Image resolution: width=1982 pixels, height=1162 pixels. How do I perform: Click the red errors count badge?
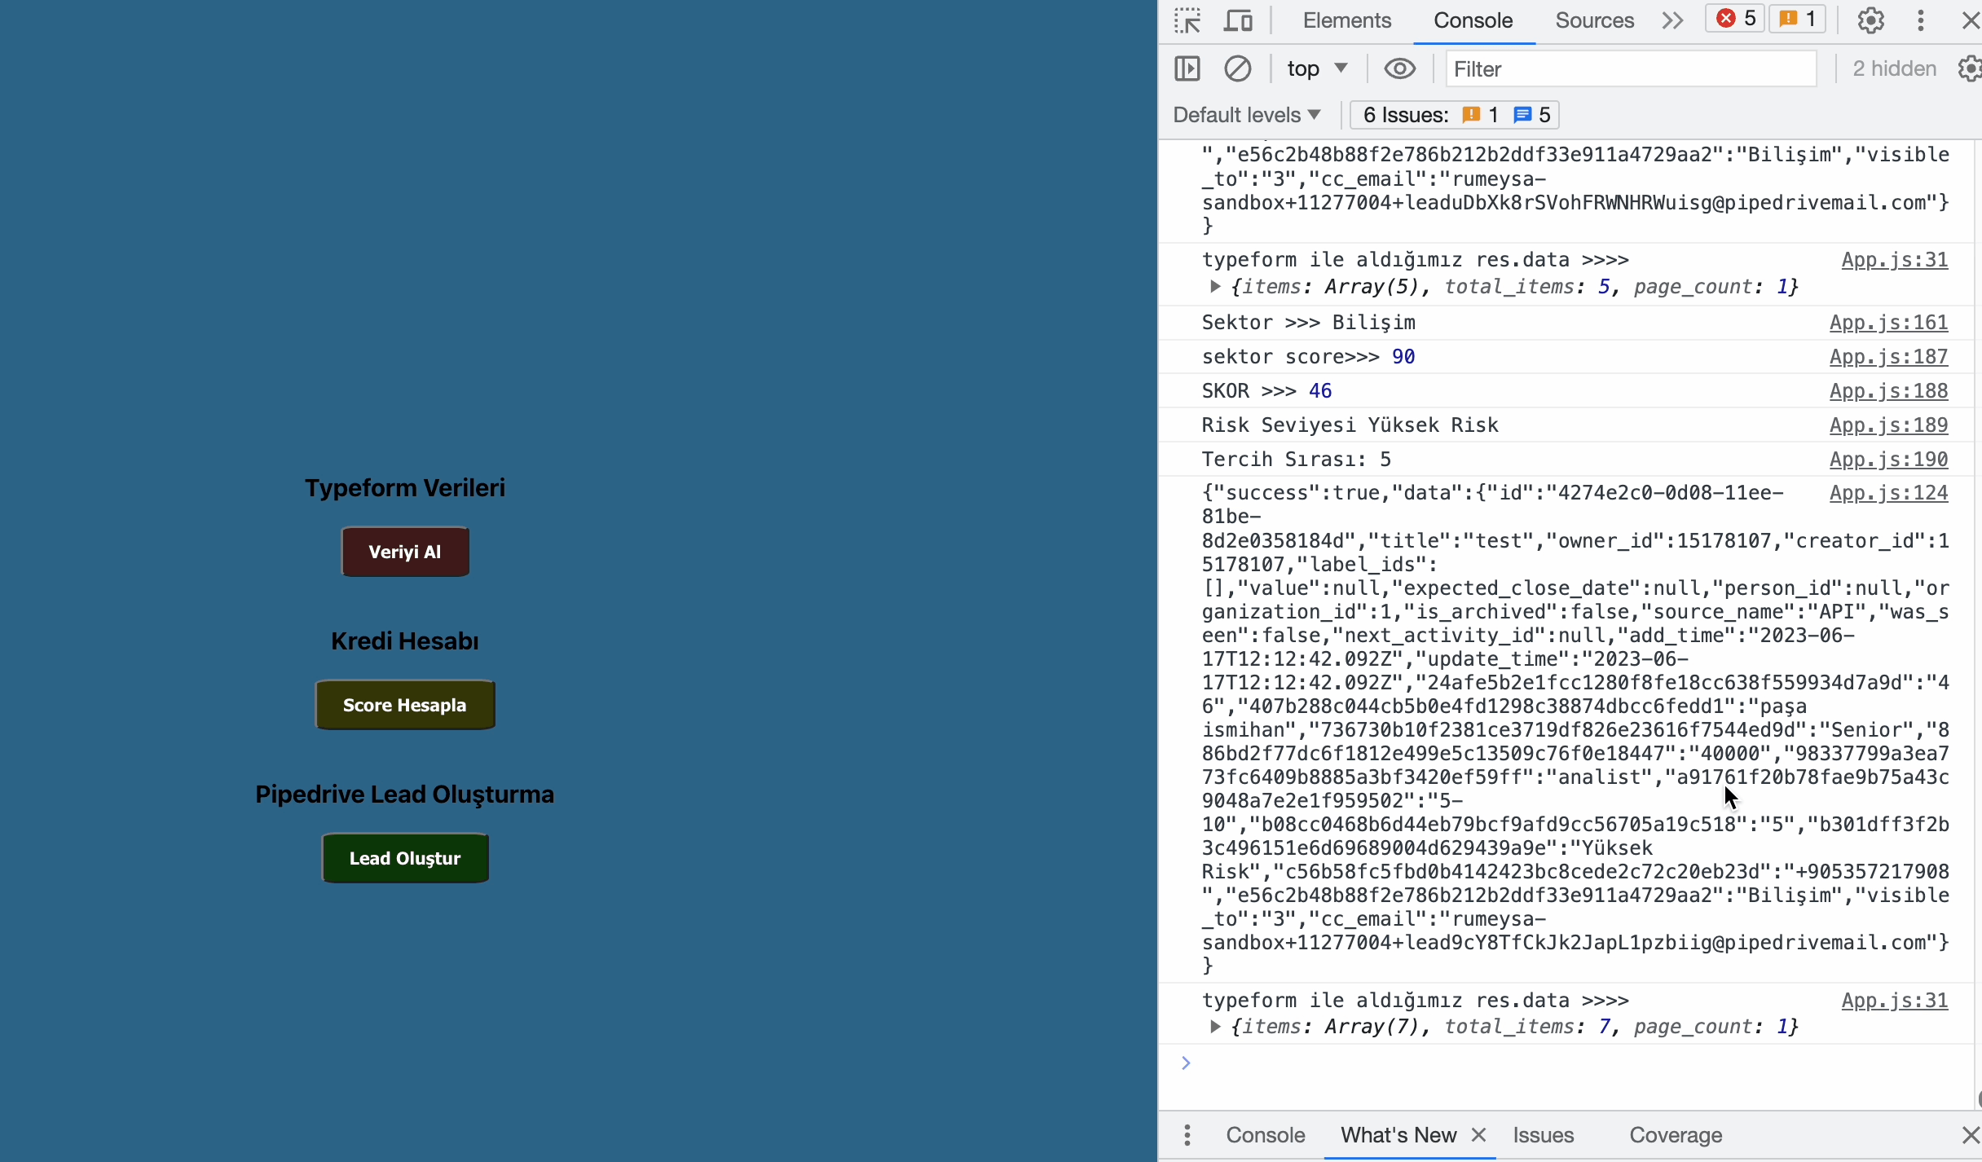(1735, 19)
